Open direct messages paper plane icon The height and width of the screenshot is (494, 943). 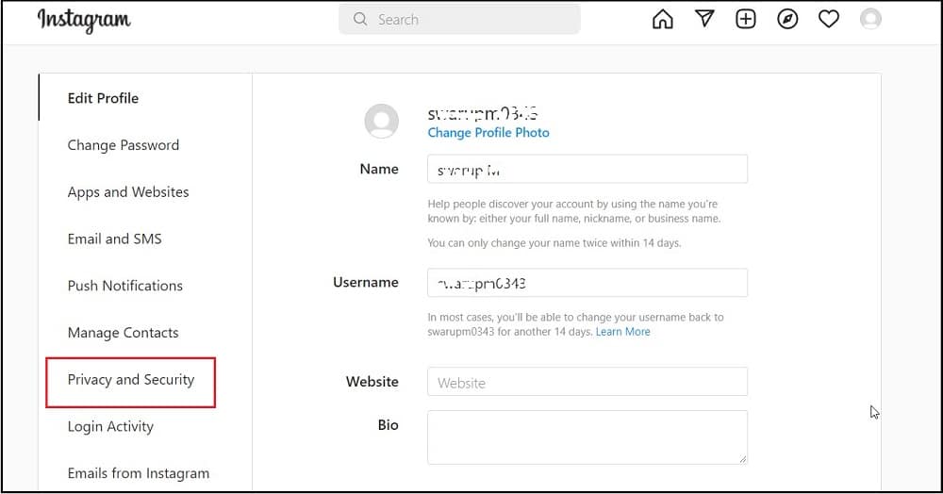pyautogui.click(x=704, y=19)
